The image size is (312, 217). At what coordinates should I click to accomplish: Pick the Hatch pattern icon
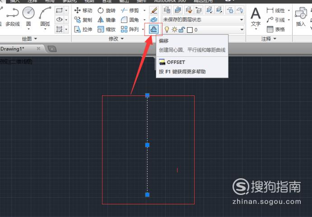coord(60,29)
